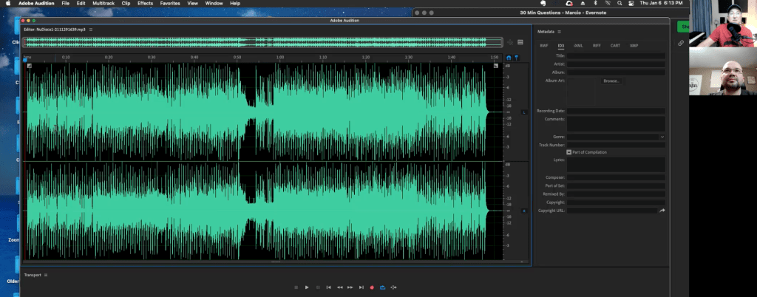The image size is (757, 297).
Task: Click the red Record button
Action: (372, 287)
